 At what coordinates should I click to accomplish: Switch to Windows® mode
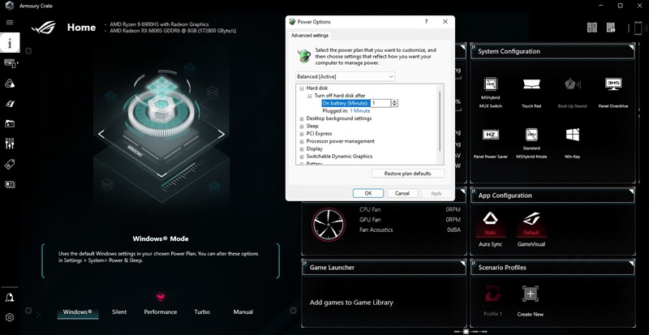77,311
